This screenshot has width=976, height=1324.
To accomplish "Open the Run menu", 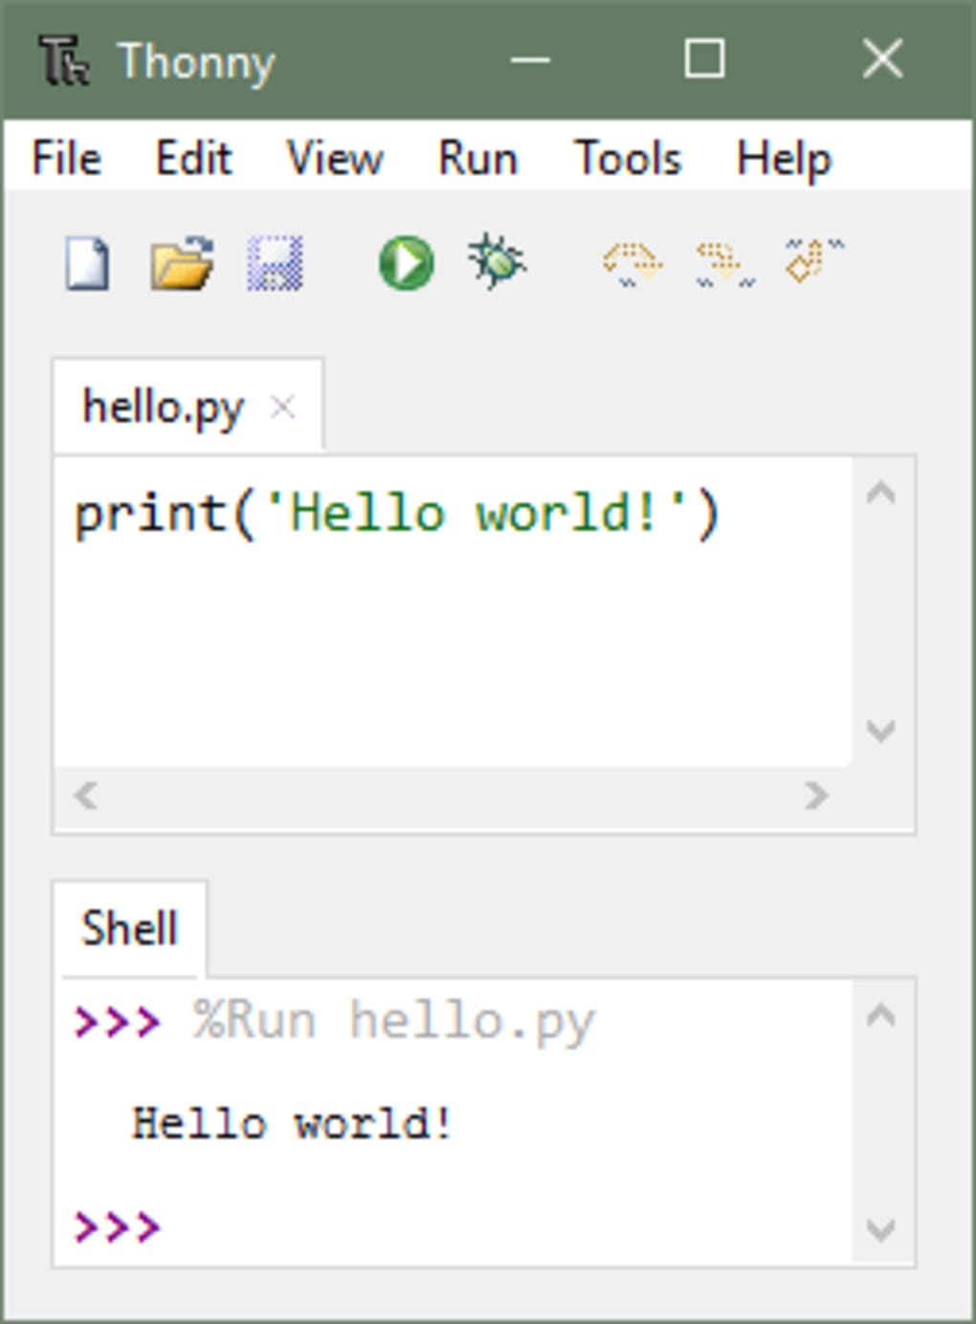I will (x=477, y=159).
